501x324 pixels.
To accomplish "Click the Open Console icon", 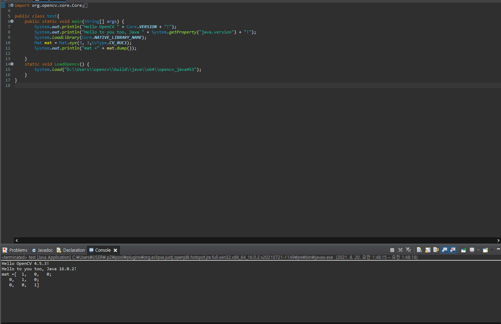I will coord(485,250).
